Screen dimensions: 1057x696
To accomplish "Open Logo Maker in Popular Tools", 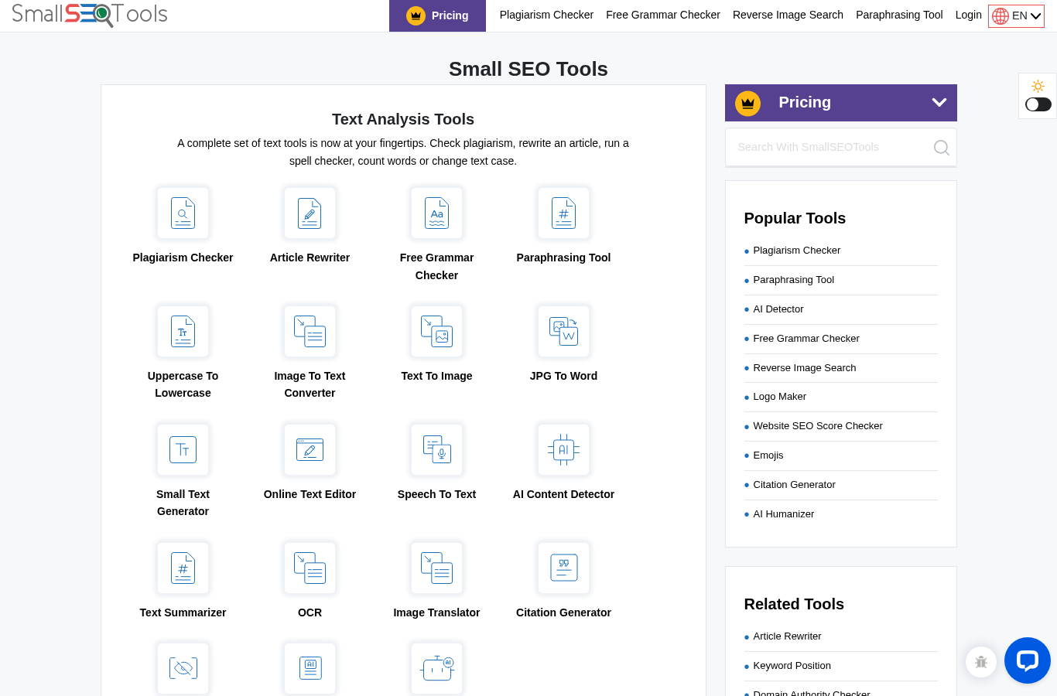I will (x=779, y=397).
